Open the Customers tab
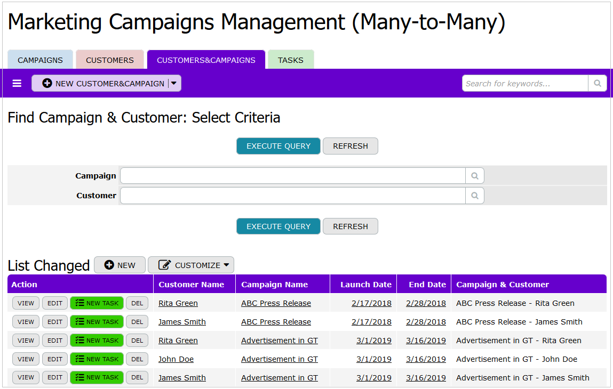The image size is (613, 389). pyautogui.click(x=110, y=60)
